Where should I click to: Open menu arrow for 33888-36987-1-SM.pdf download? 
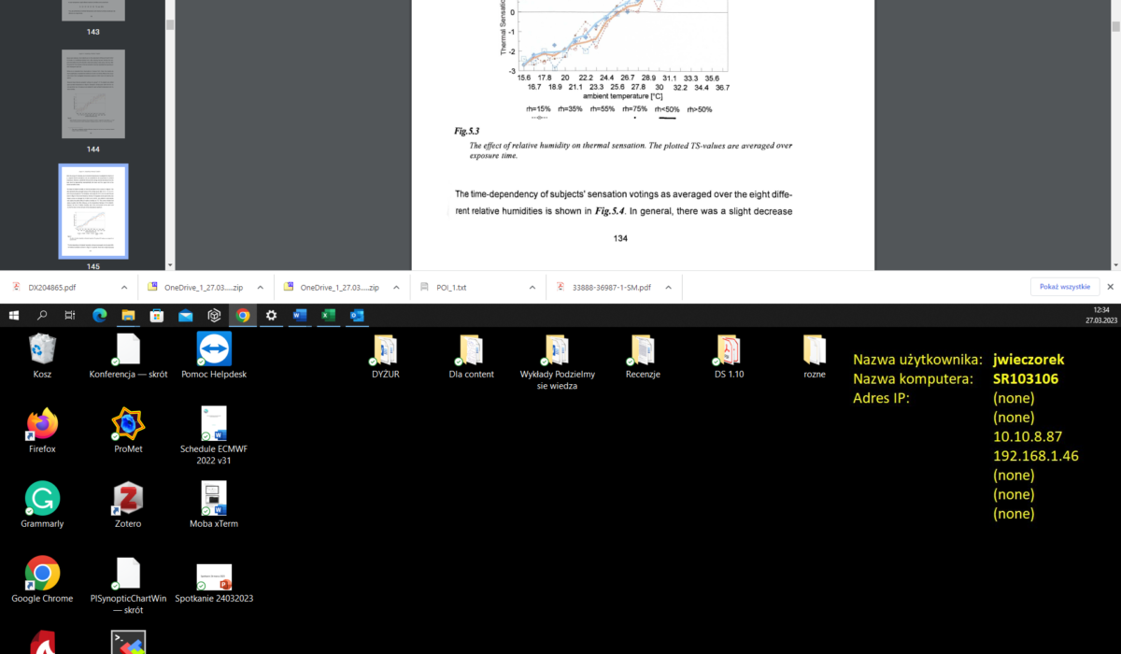[x=668, y=288]
